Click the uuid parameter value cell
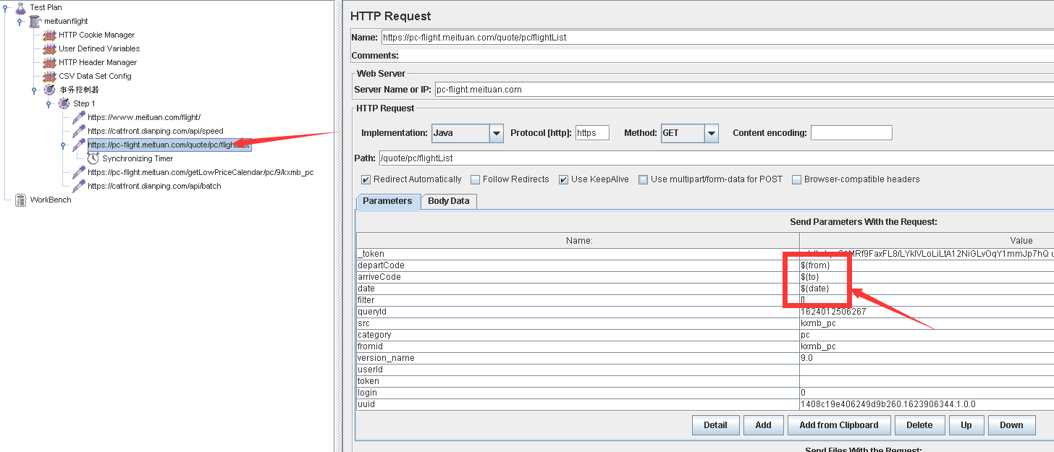Viewport: 1054px width, 452px height. [x=927, y=404]
